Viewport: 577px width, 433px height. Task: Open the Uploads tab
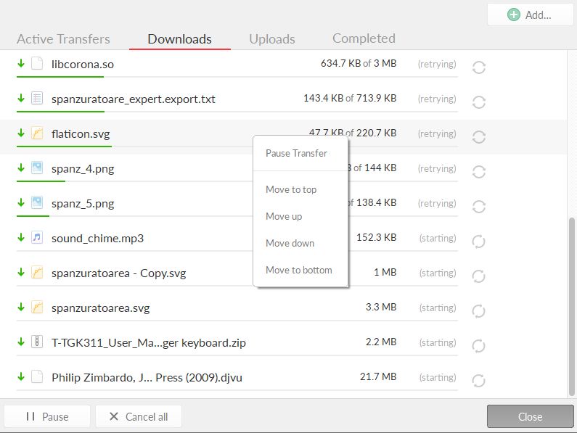pos(272,39)
